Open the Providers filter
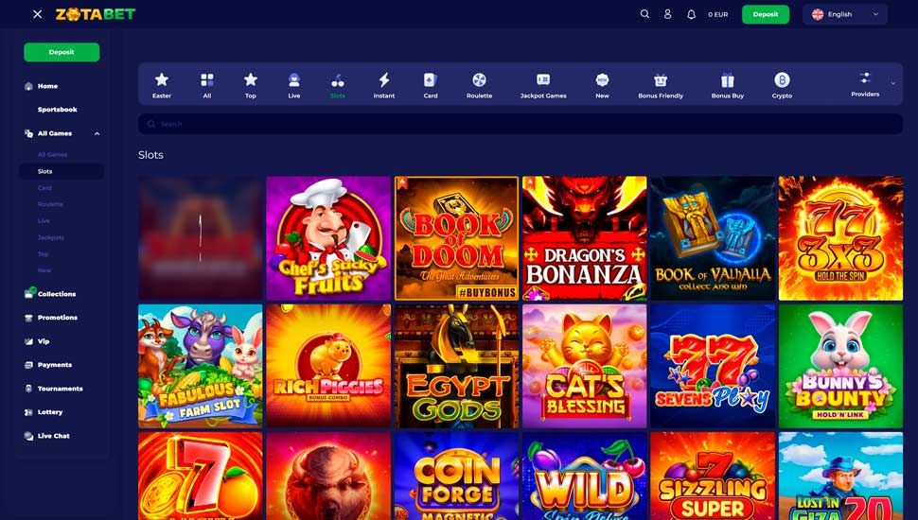918x520 pixels. [x=865, y=83]
